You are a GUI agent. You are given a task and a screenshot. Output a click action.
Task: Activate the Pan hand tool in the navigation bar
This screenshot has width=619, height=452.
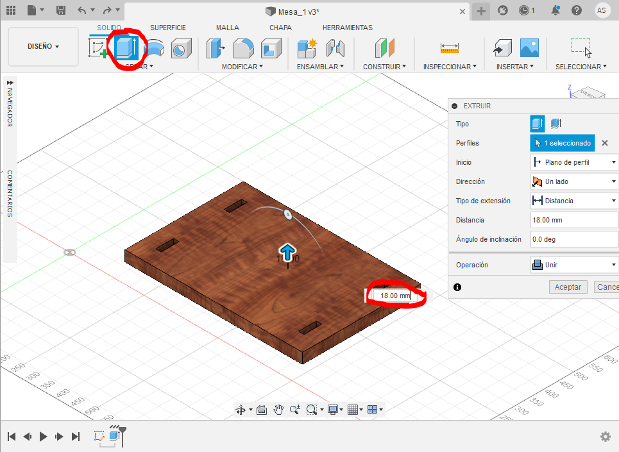278,409
